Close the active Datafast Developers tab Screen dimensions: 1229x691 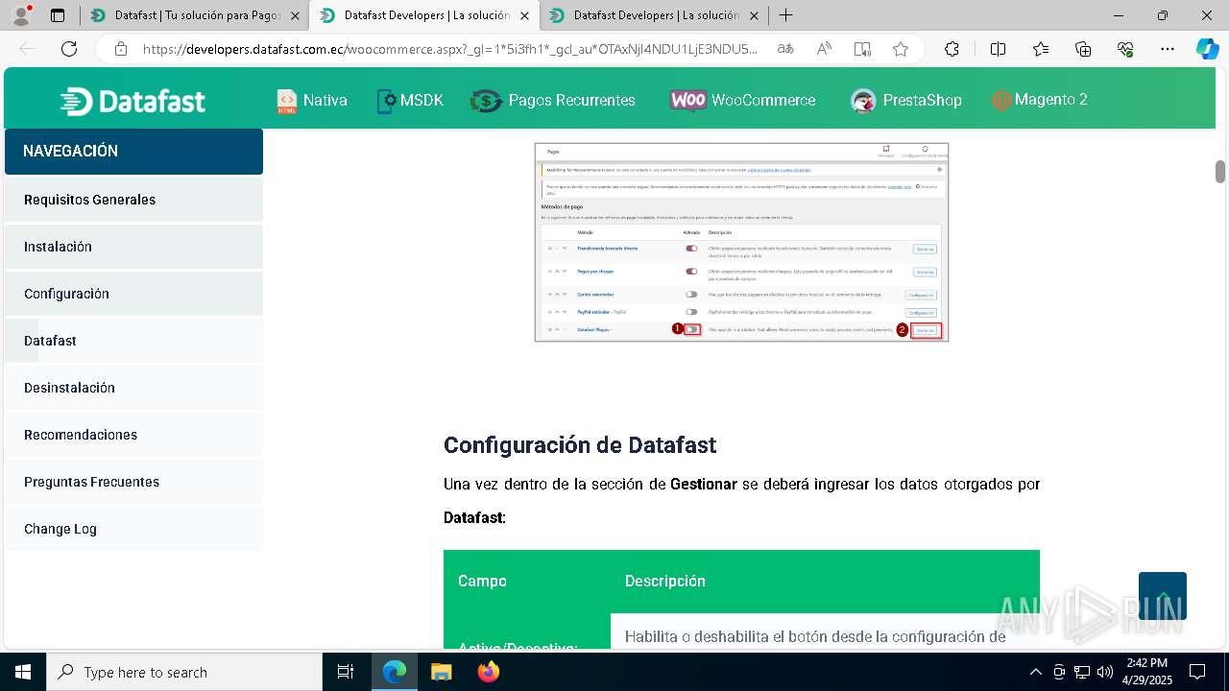coord(524,15)
